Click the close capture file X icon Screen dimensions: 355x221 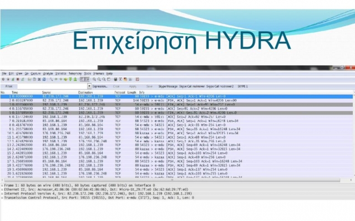pos(39,79)
